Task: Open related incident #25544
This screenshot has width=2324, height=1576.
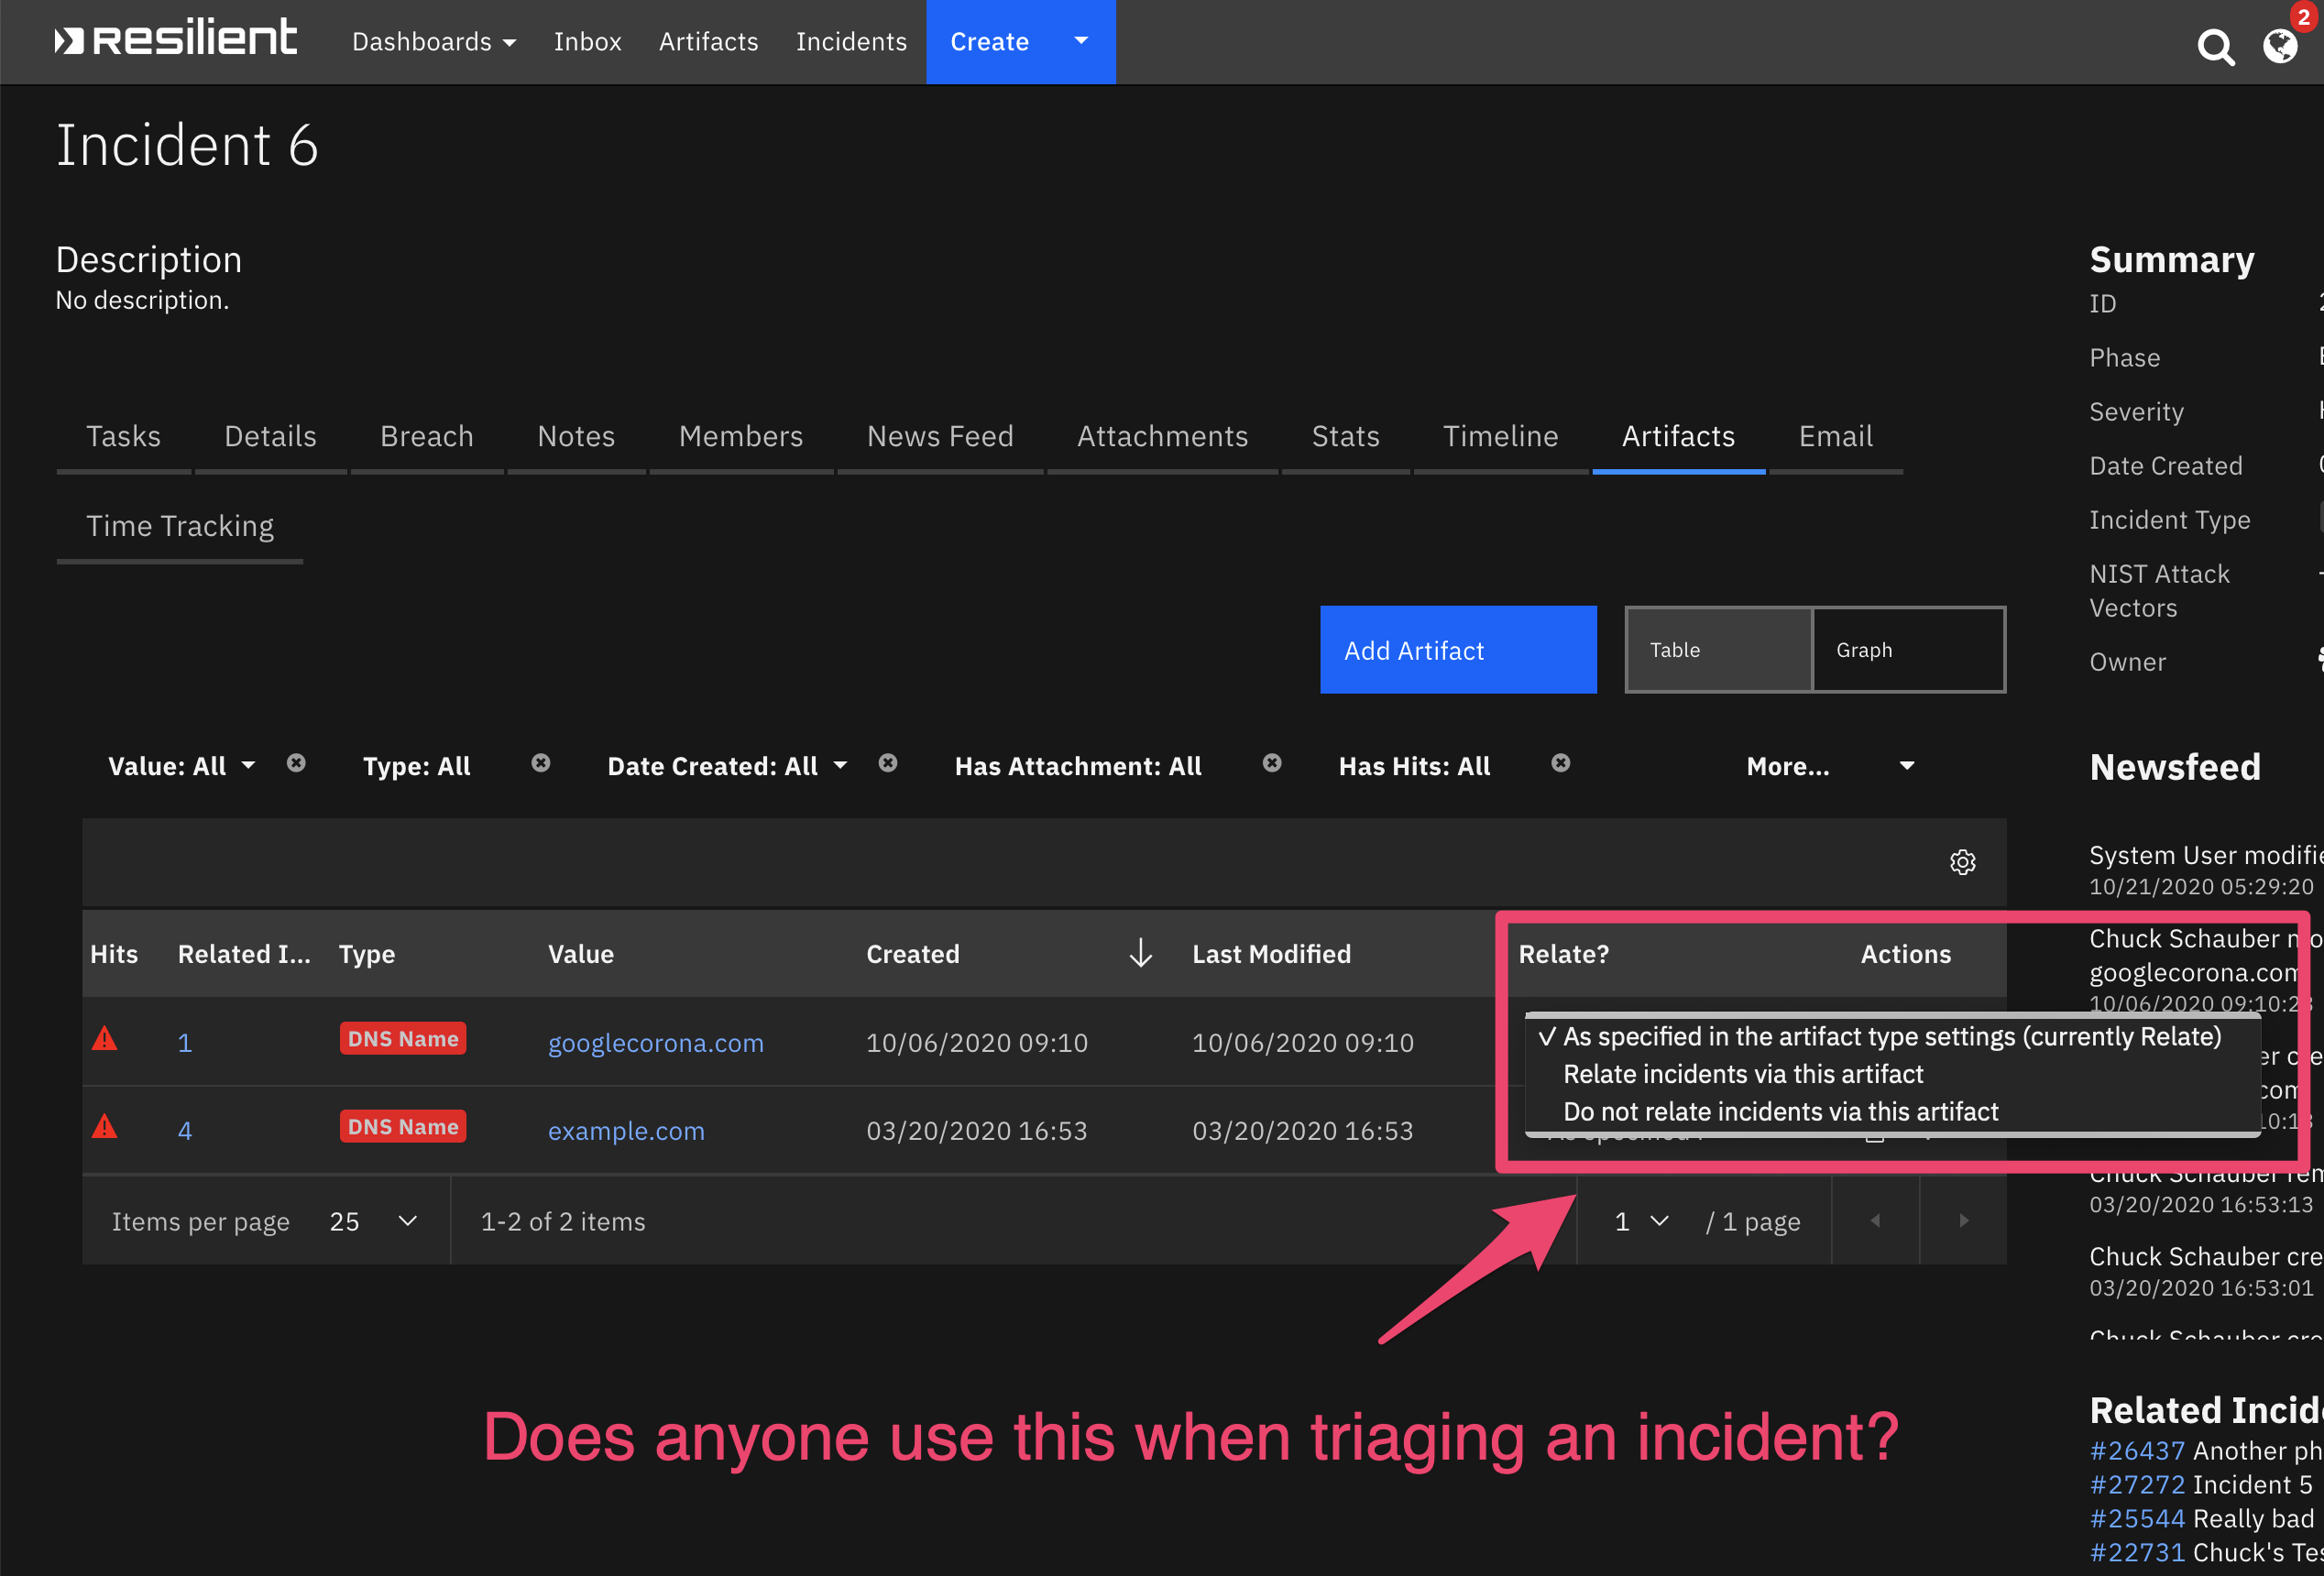Action: pos(2136,1518)
